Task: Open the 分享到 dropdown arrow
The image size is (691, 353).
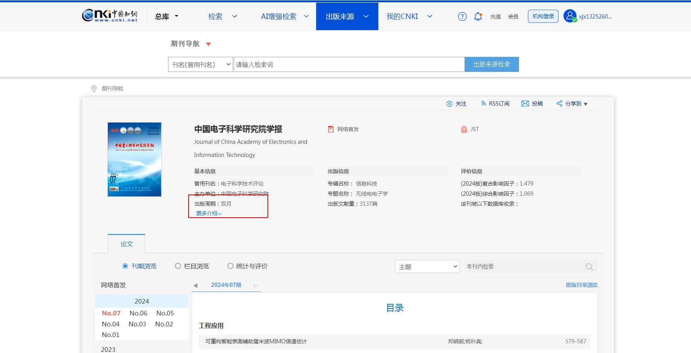Action: (585, 104)
